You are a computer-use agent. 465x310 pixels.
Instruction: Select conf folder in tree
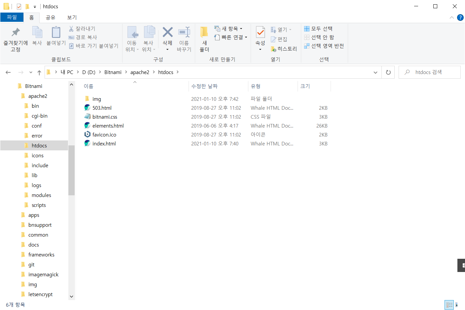(37, 126)
